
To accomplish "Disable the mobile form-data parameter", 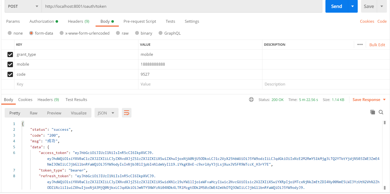I will click(10, 64).
